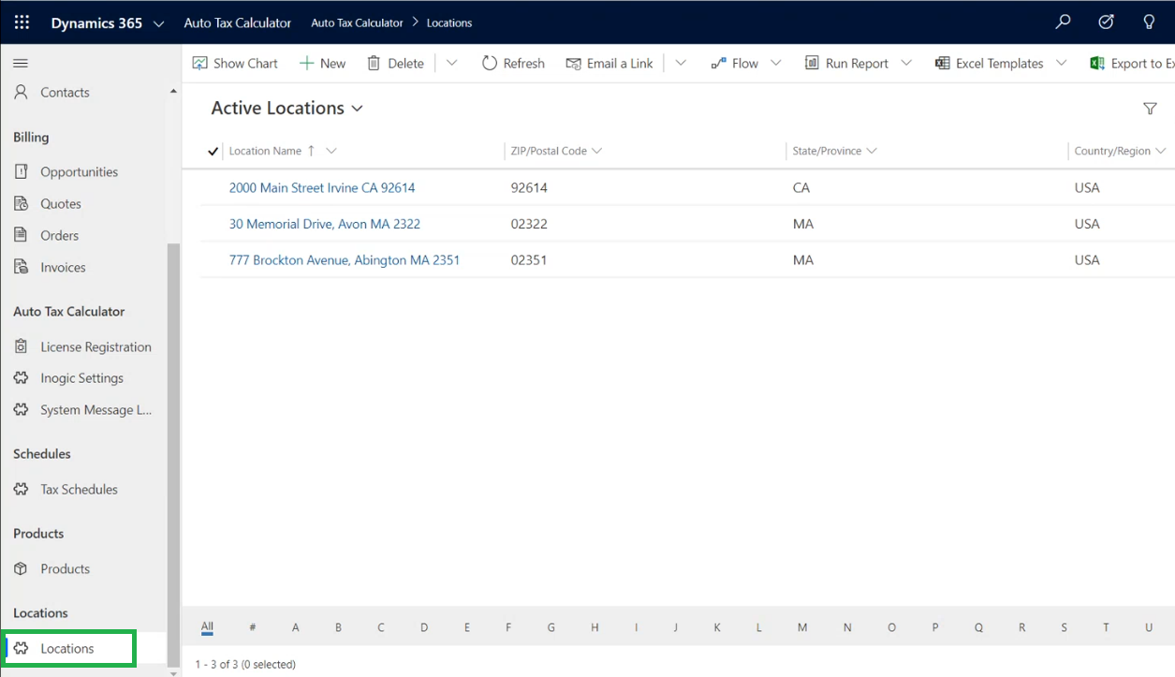This screenshot has height=677, width=1175.
Task: Open the app launcher waffle icon
Action: (x=22, y=22)
